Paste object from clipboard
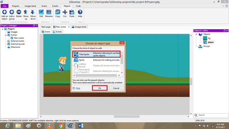 pyautogui.click(x=72, y=12)
